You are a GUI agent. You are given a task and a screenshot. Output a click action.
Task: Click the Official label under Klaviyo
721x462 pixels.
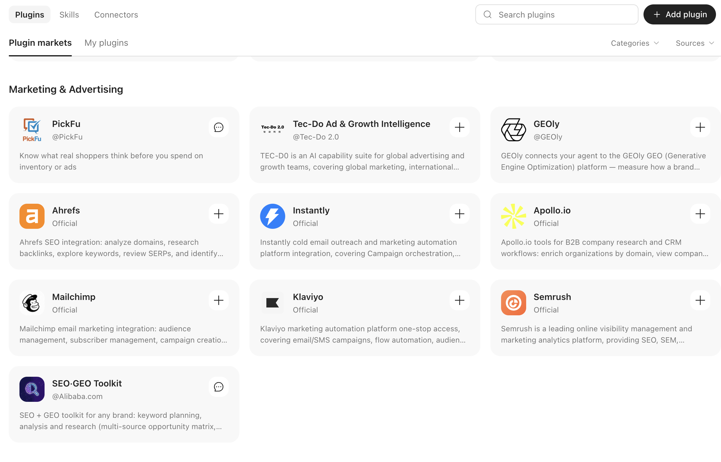click(305, 310)
